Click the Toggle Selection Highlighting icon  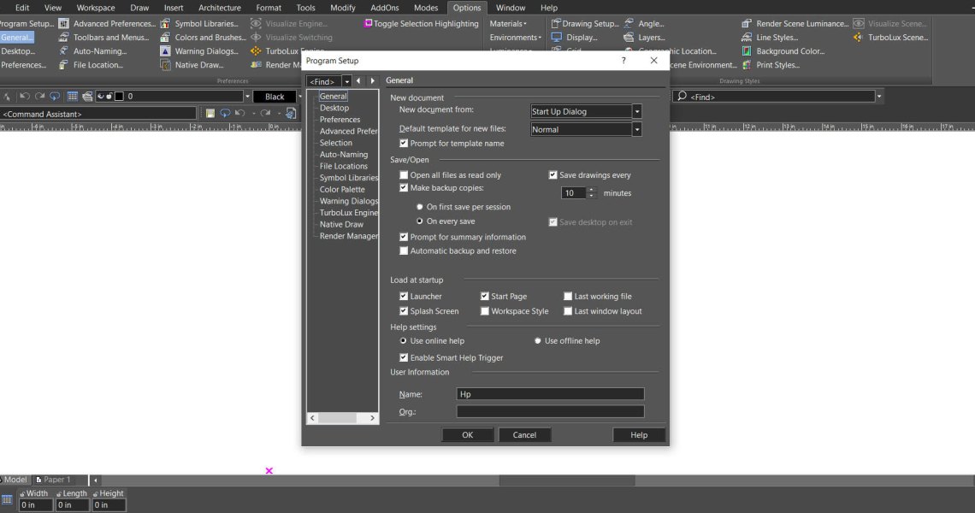(x=368, y=24)
